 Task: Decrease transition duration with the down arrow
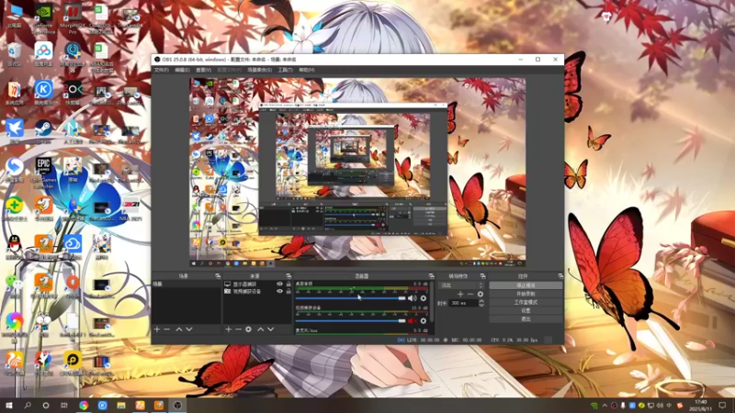coord(481,306)
